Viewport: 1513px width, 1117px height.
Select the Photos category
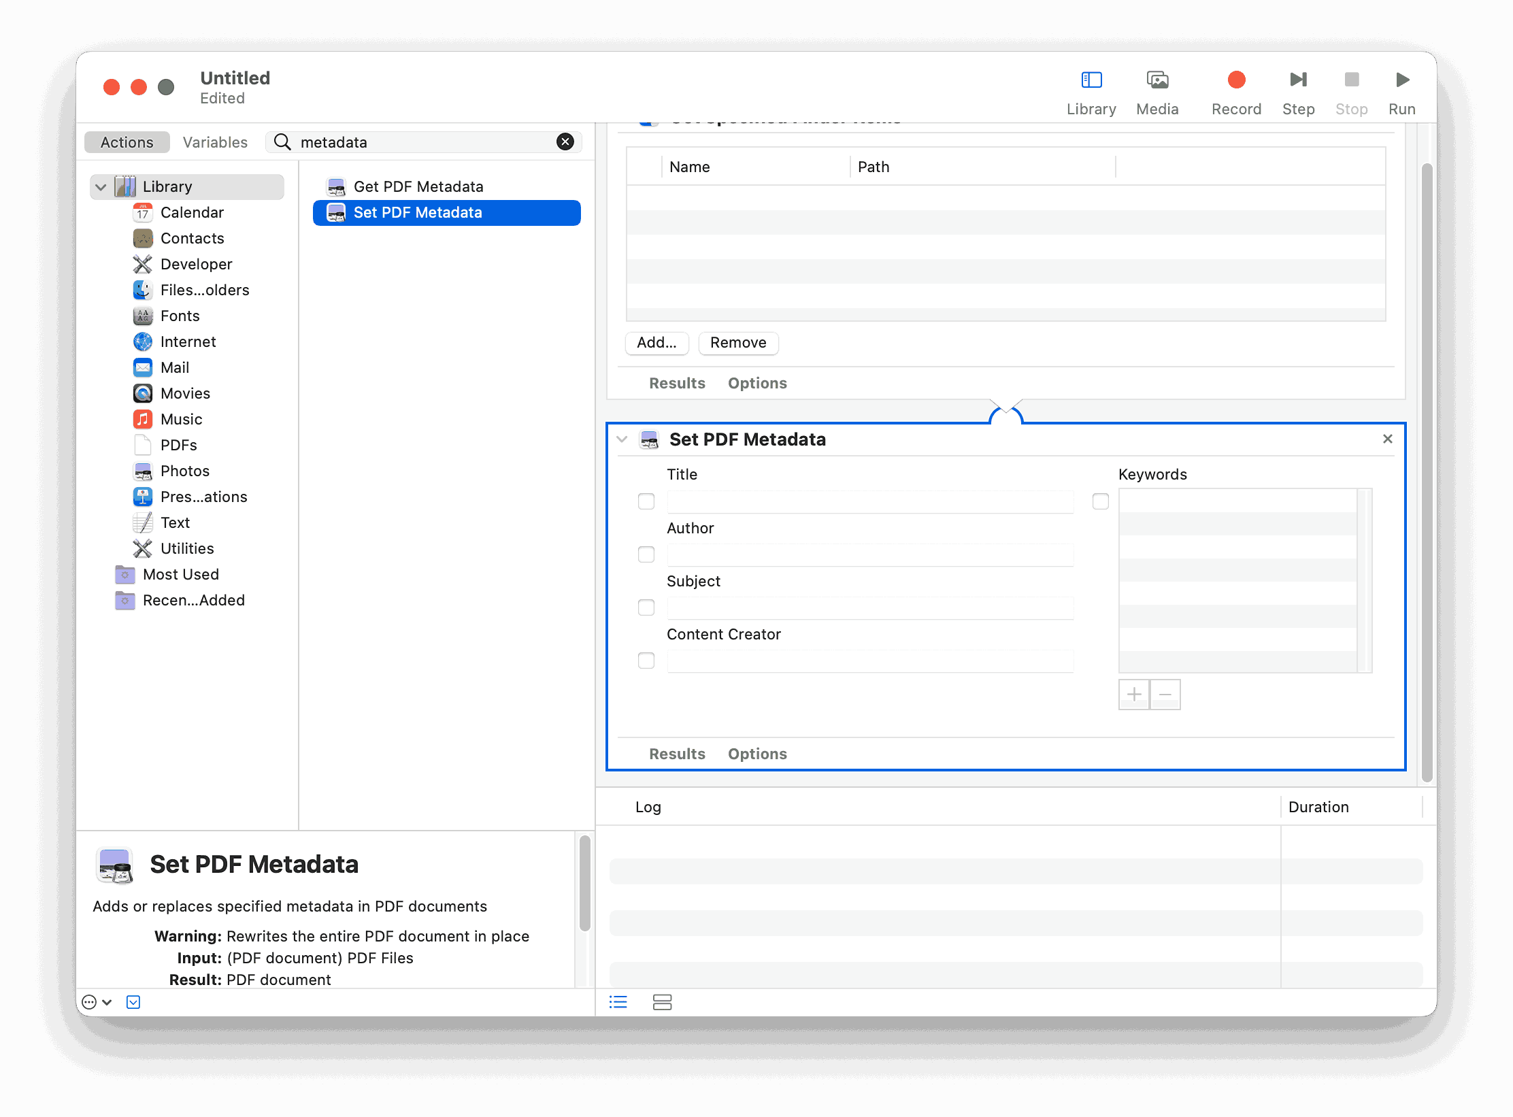tap(185, 471)
